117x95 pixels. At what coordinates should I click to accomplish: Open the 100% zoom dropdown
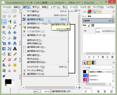click(x=50, y=91)
